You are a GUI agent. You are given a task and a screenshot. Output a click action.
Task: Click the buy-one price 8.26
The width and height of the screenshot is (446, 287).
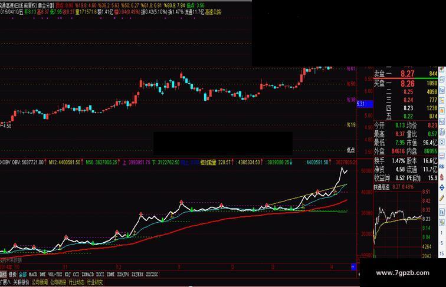(408, 84)
